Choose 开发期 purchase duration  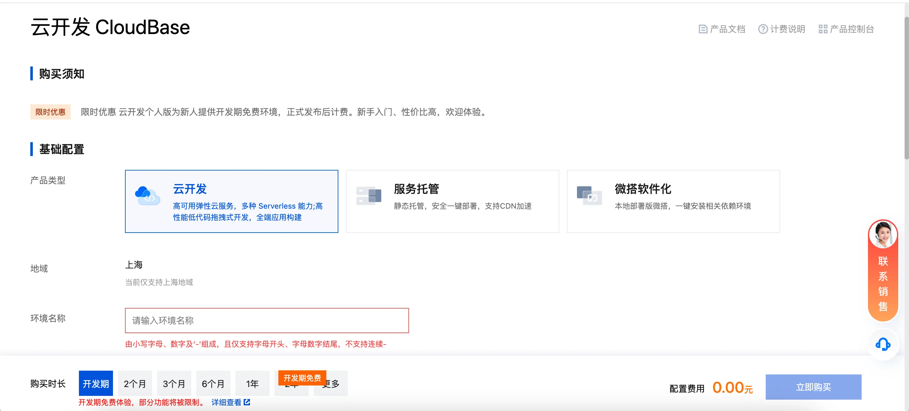pos(96,383)
